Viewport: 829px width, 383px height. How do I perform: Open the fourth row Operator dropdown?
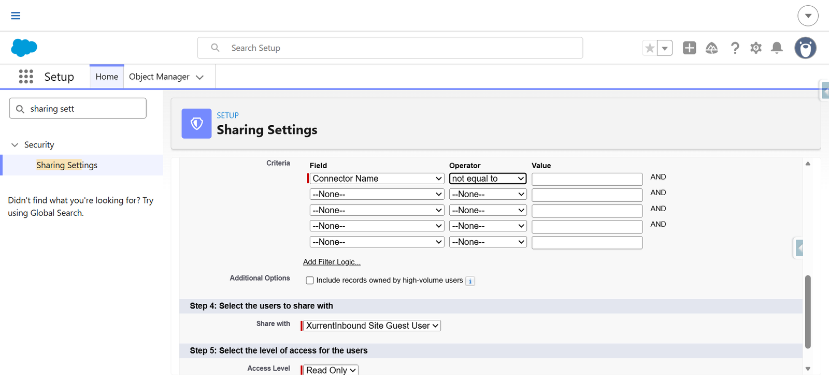pos(488,226)
